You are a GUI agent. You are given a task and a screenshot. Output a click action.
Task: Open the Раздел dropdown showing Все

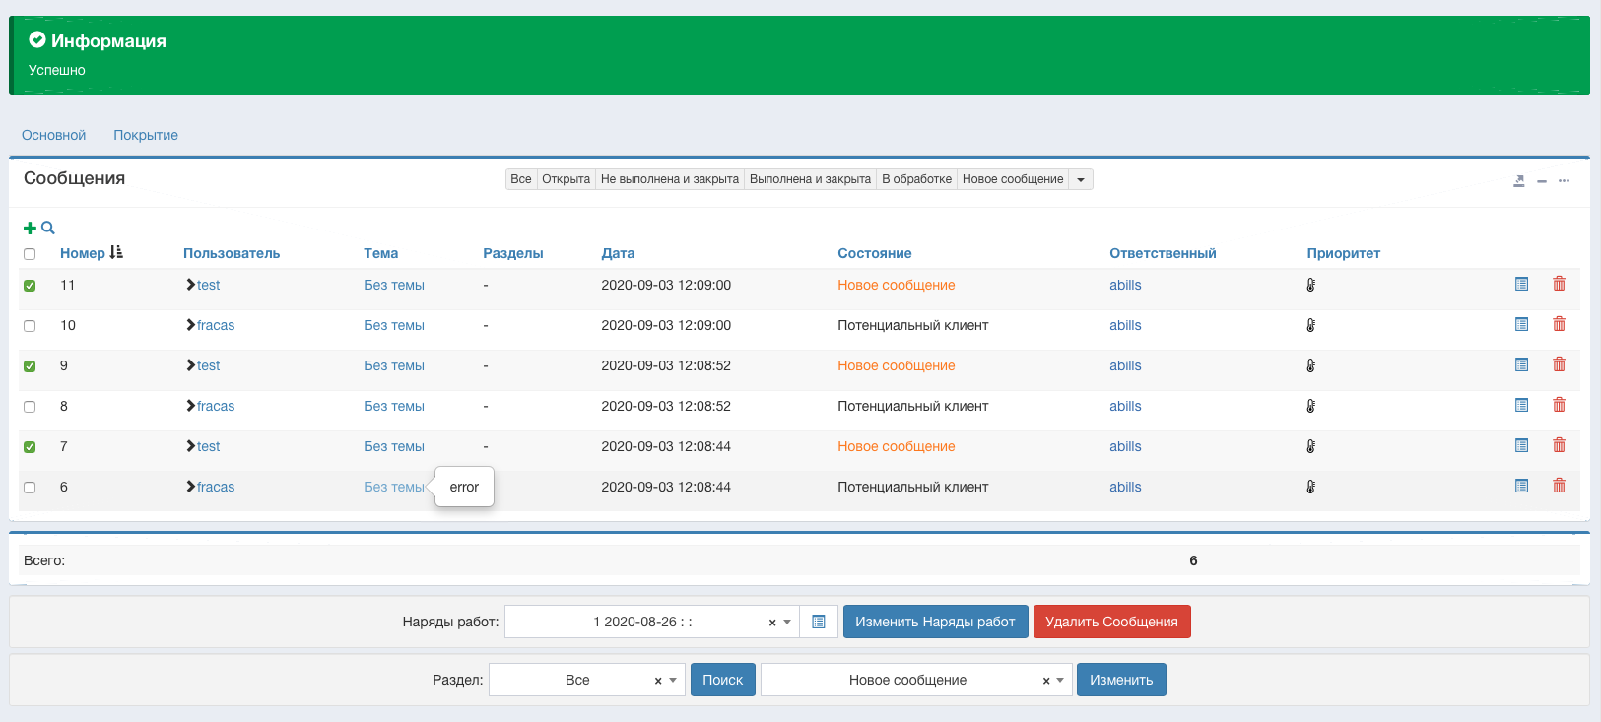586,680
